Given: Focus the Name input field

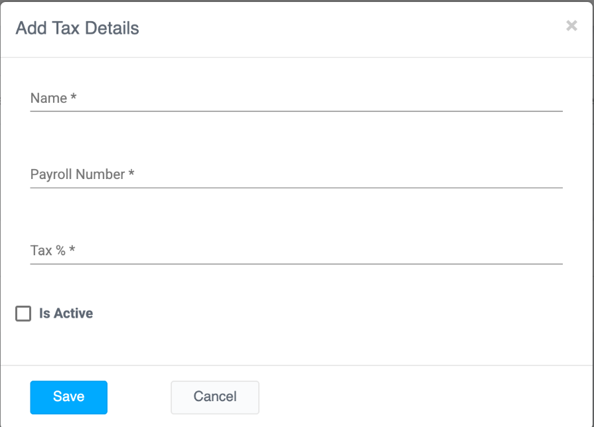Looking at the screenshot, I should [x=296, y=99].
